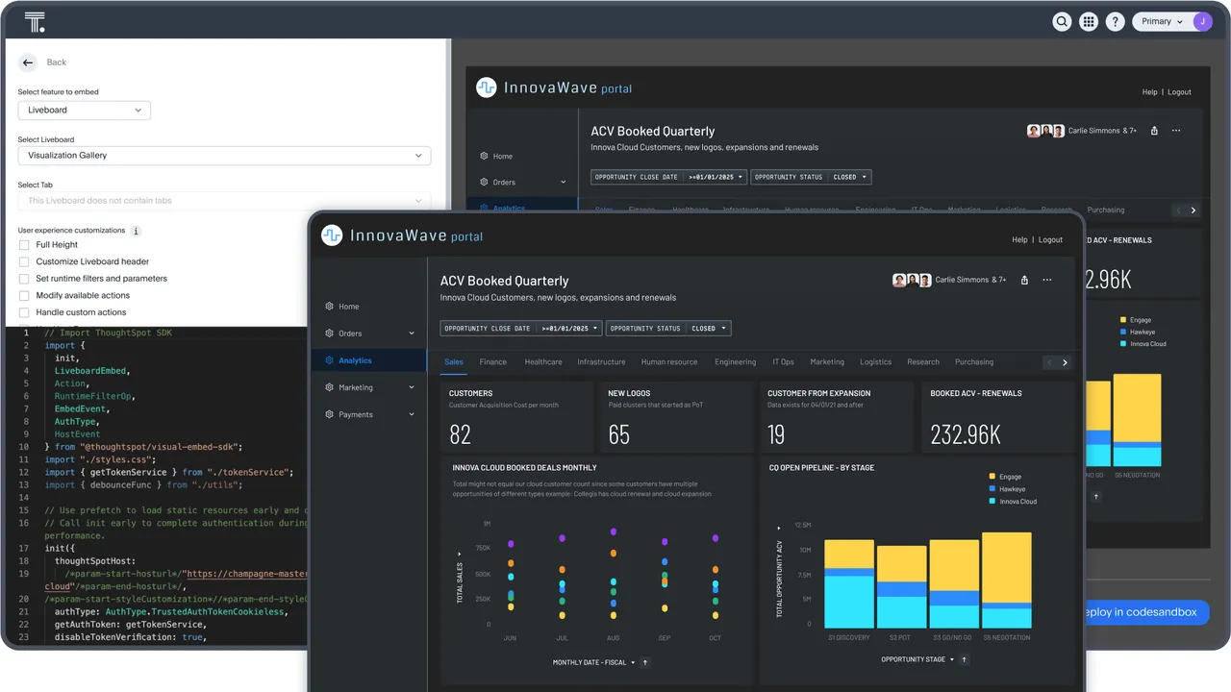The height and width of the screenshot is (692, 1231).
Task: Click Total Sales axis expander arrow
Action: (x=460, y=555)
